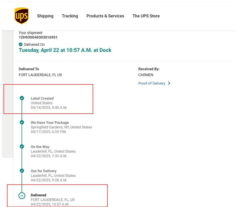Click the chevron next to Proof of Delivery

pos(169,83)
